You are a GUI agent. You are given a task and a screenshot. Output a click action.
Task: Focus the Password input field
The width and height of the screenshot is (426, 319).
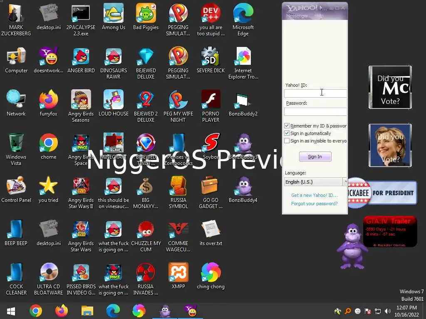click(x=315, y=111)
